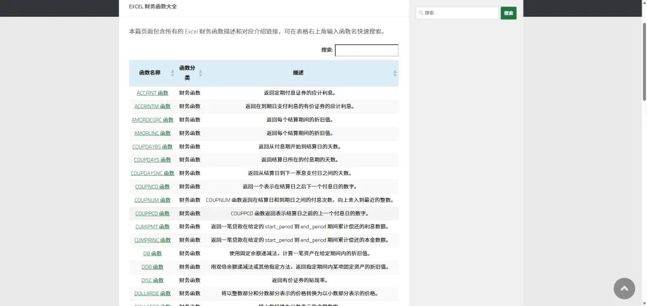Select description 返回结算日所在的付息期的天数。
The image size is (647, 306).
(300, 160)
